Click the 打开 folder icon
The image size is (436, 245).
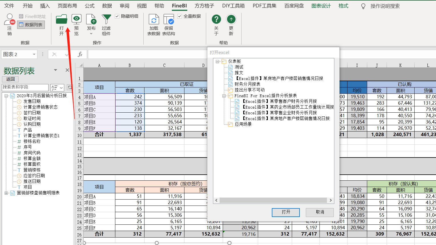pyautogui.click(x=62, y=19)
